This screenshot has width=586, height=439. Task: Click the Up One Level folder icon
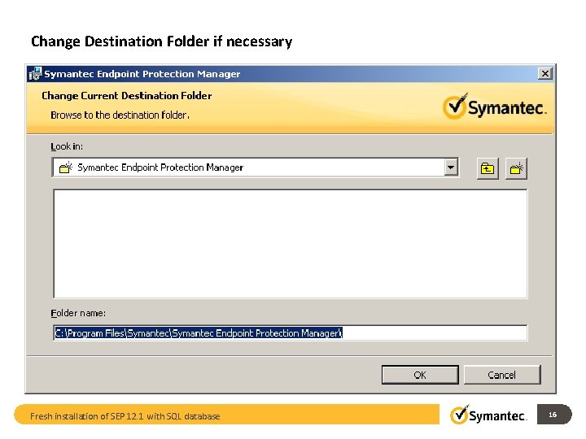[488, 169]
